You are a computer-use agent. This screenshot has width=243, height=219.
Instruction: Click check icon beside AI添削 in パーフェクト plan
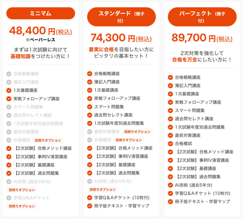(x=170, y=185)
